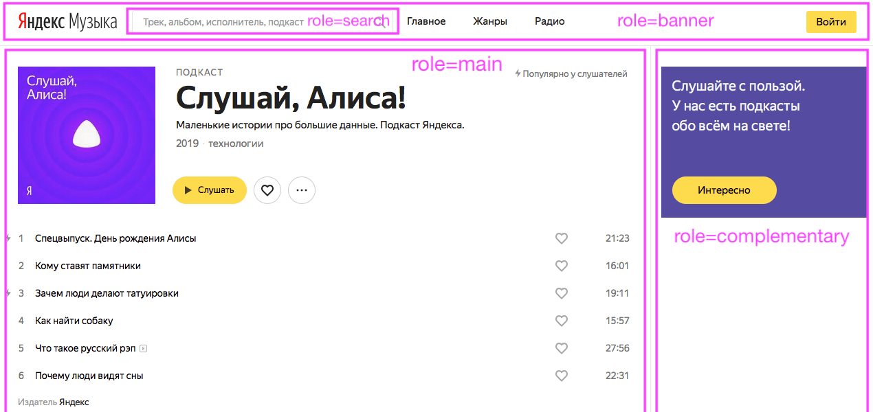Open the three-dots more options menu
This screenshot has height=412, width=873.
302,190
